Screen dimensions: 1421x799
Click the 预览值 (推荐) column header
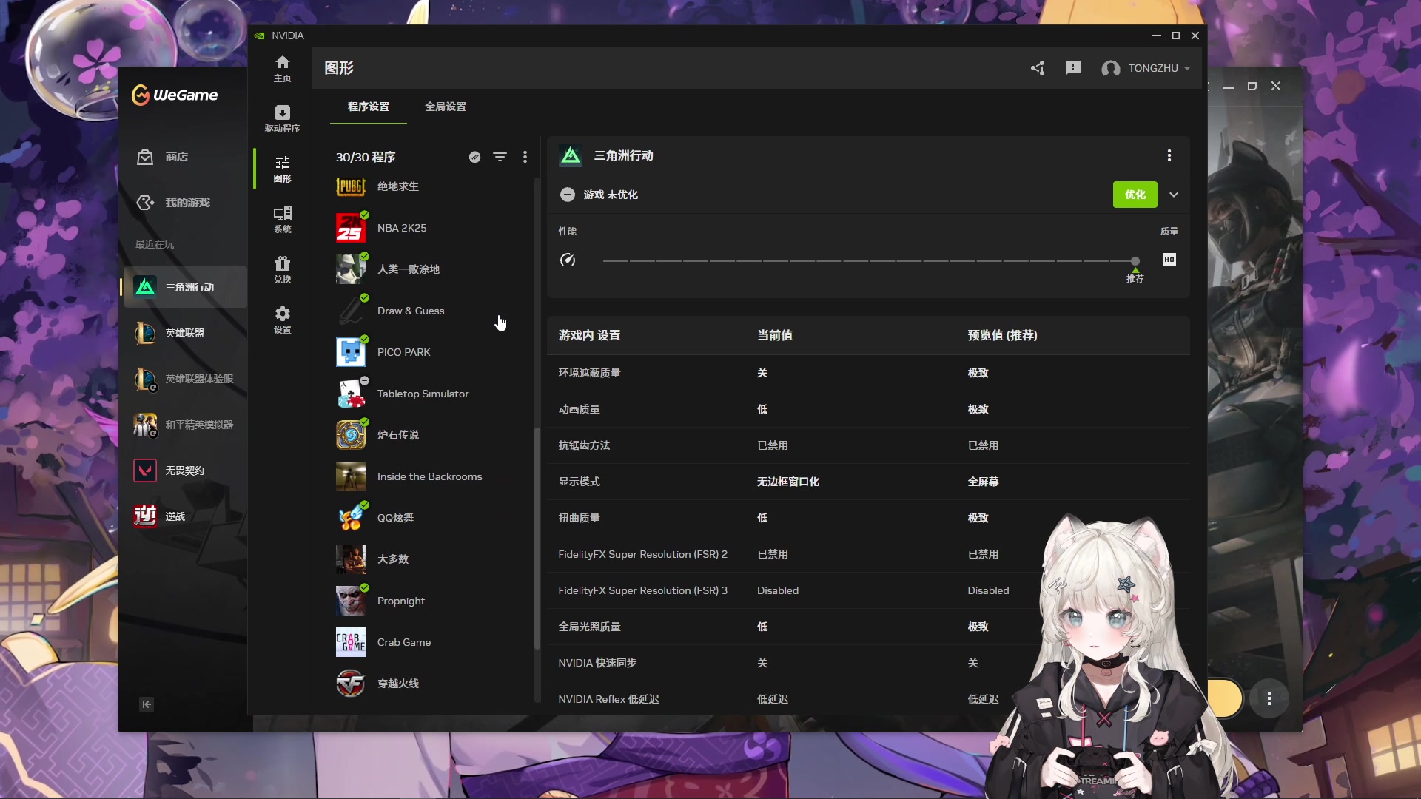(1002, 335)
